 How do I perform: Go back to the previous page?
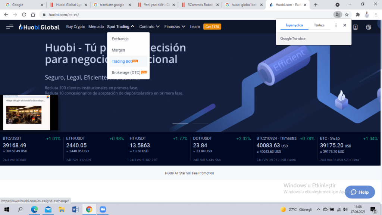[x=6, y=15]
